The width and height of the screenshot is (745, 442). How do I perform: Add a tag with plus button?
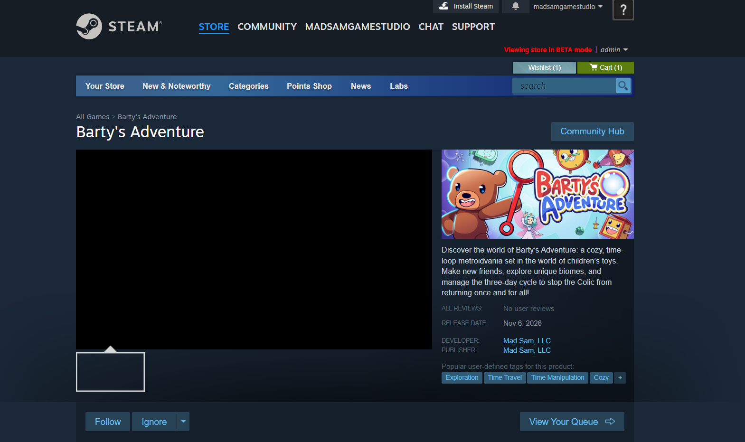tap(620, 378)
